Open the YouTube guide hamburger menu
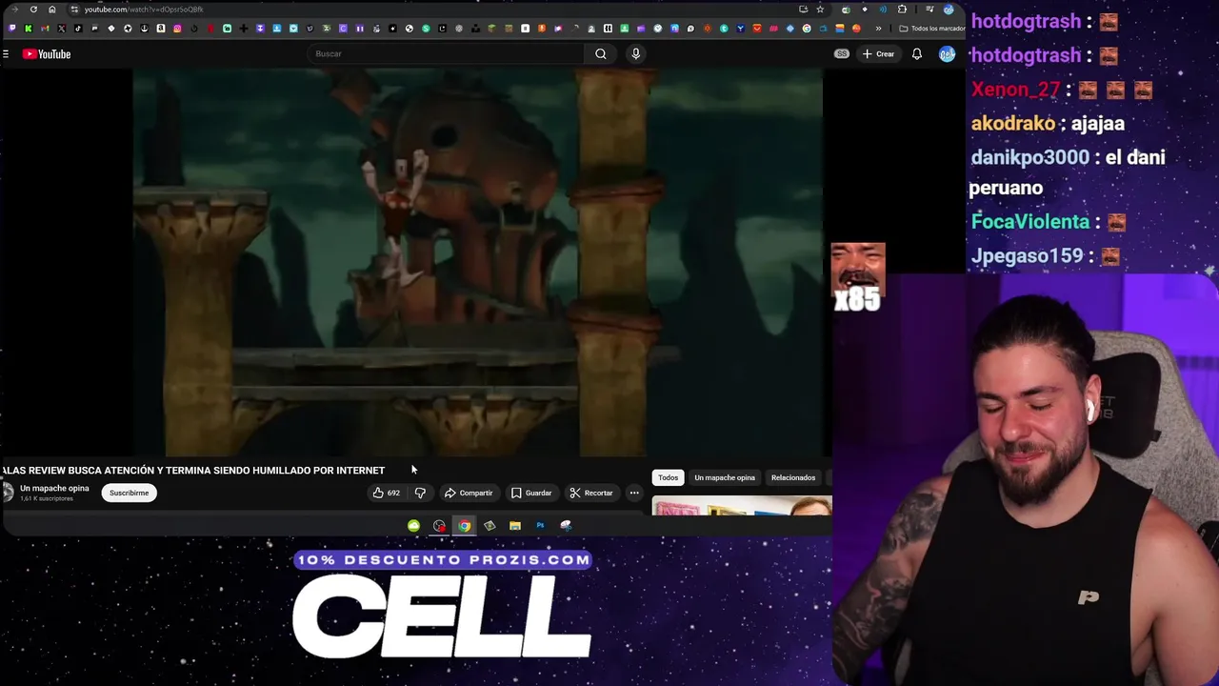Viewport: 1219px width, 686px height. click(6, 54)
